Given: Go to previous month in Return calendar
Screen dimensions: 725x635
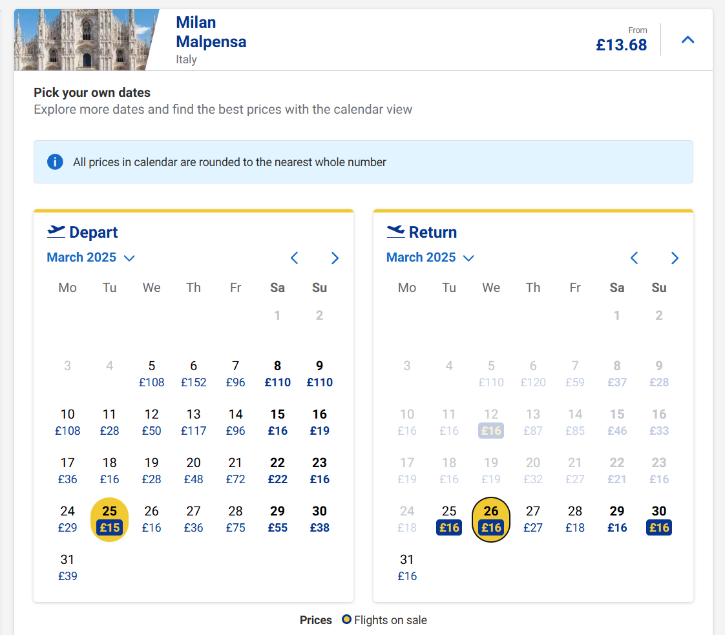Looking at the screenshot, I should [x=635, y=258].
